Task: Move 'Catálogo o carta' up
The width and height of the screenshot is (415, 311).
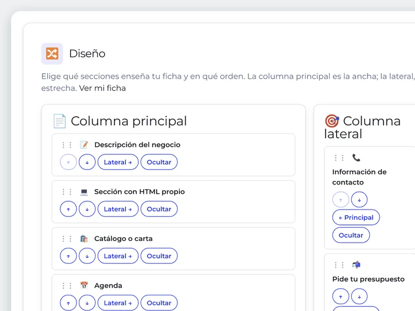Action: 68,256
